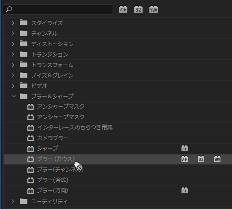
Task: Click the effect icon for ブラー (ガウス)
Action: pyautogui.click(x=31, y=159)
